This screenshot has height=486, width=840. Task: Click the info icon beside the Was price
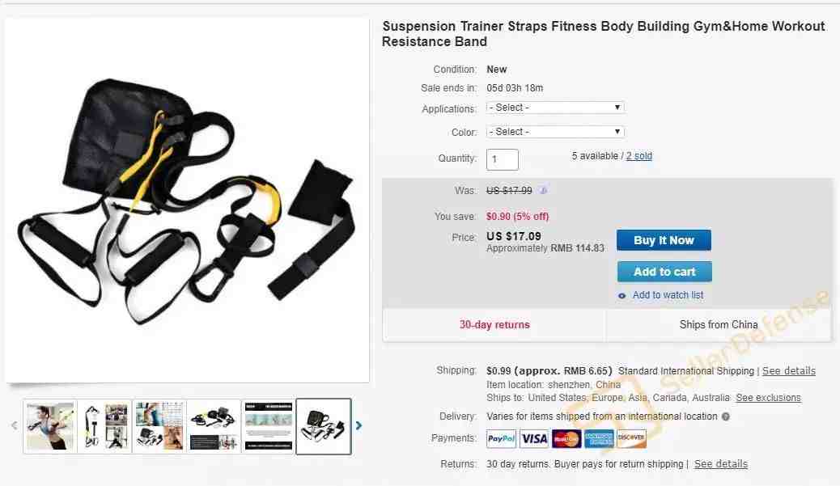click(x=543, y=191)
